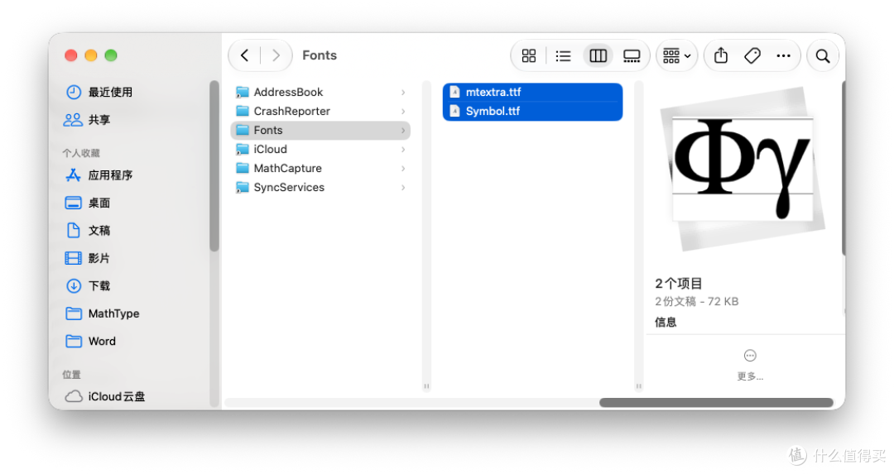The width and height of the screenshot is (894, 474).
Task: Expand SyncServices via its chevron
Action: 403,188
